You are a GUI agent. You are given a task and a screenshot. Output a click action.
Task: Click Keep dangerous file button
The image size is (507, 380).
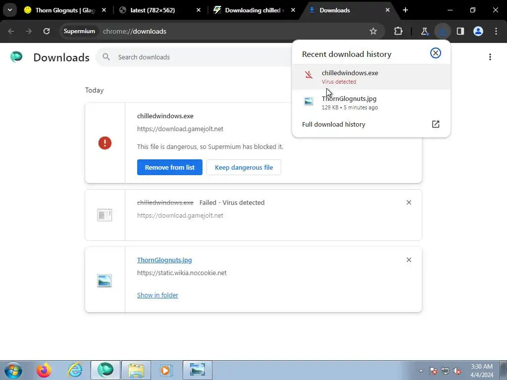click(x=244, y=167)
